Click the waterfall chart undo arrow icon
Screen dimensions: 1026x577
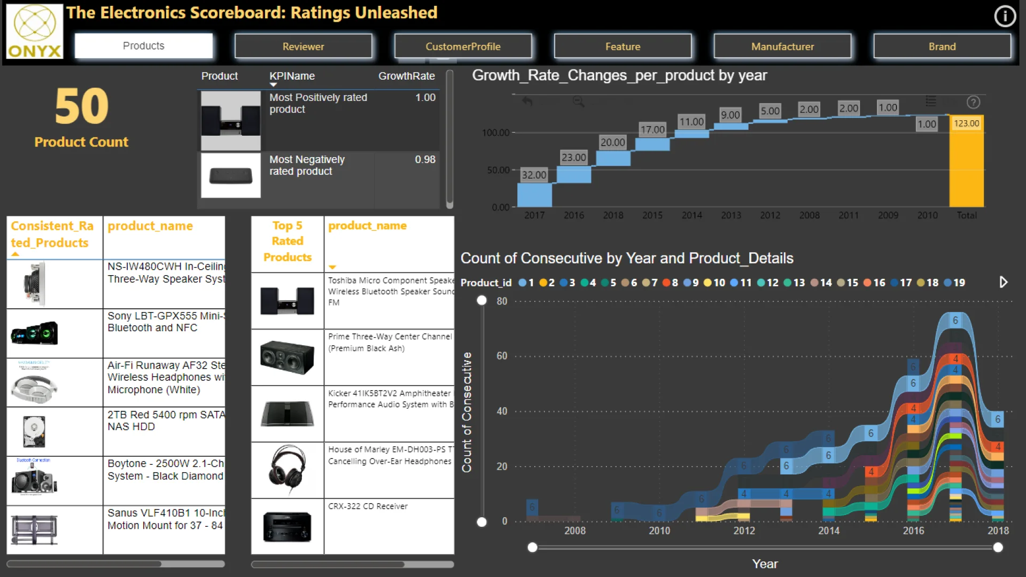pyautogui.click(x=527, y=102)
